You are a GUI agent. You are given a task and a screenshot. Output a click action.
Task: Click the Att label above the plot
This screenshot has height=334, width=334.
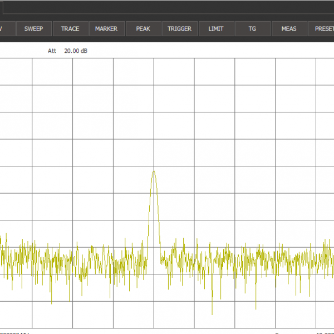click(52, 51)
